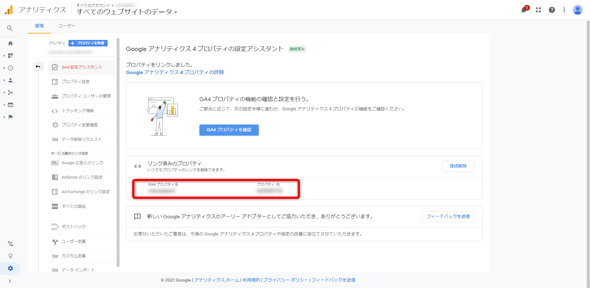
Task: Open トラッキング情報 menu item
Action: coord(82,111)
